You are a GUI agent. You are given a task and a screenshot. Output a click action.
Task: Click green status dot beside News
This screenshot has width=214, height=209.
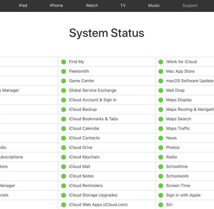(x=161, y=138)
